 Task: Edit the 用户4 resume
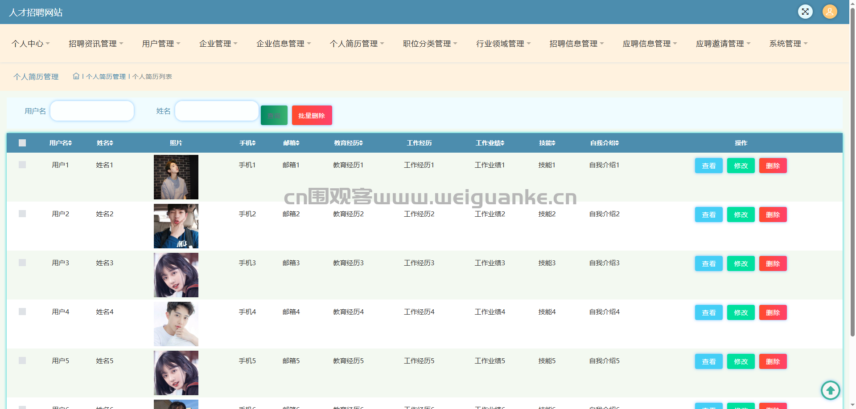click(x=741, y=312)
